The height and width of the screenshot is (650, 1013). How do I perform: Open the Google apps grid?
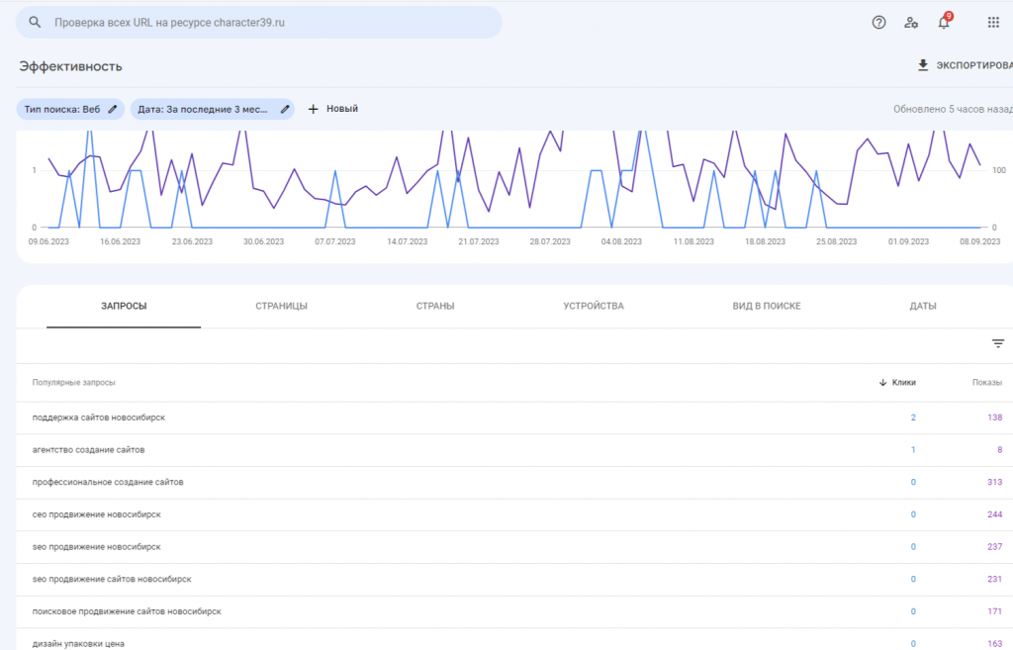993,22
